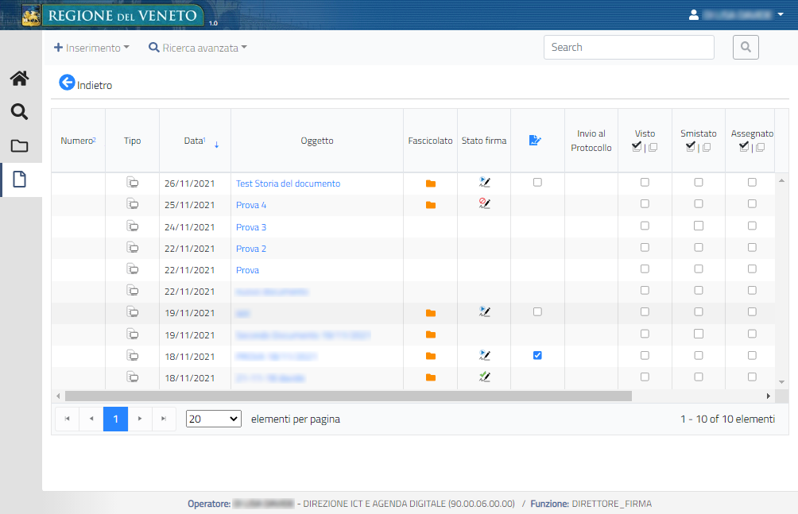Click the green signed status icon in last row

pos(485,377)
